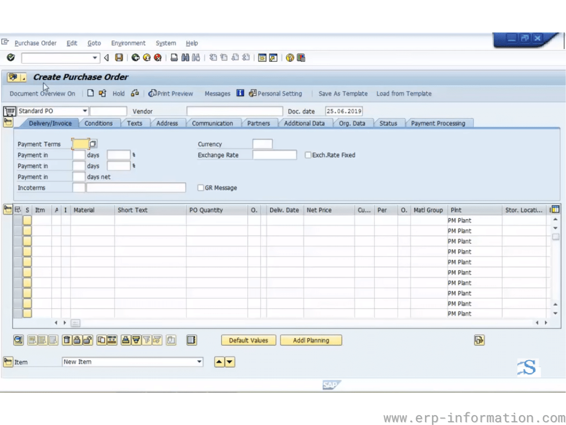The image size is (566, 425).
Task: Open the Purchase Order menu
Action: point(35,43)
